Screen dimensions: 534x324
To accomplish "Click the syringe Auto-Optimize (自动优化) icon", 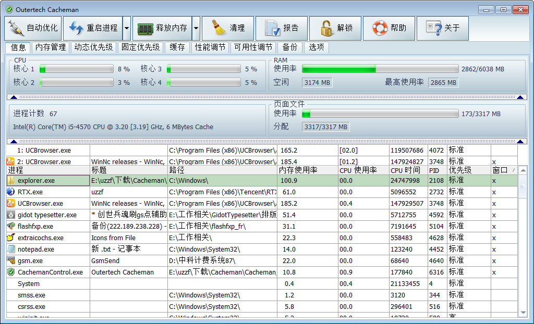I will pos(15,28).
